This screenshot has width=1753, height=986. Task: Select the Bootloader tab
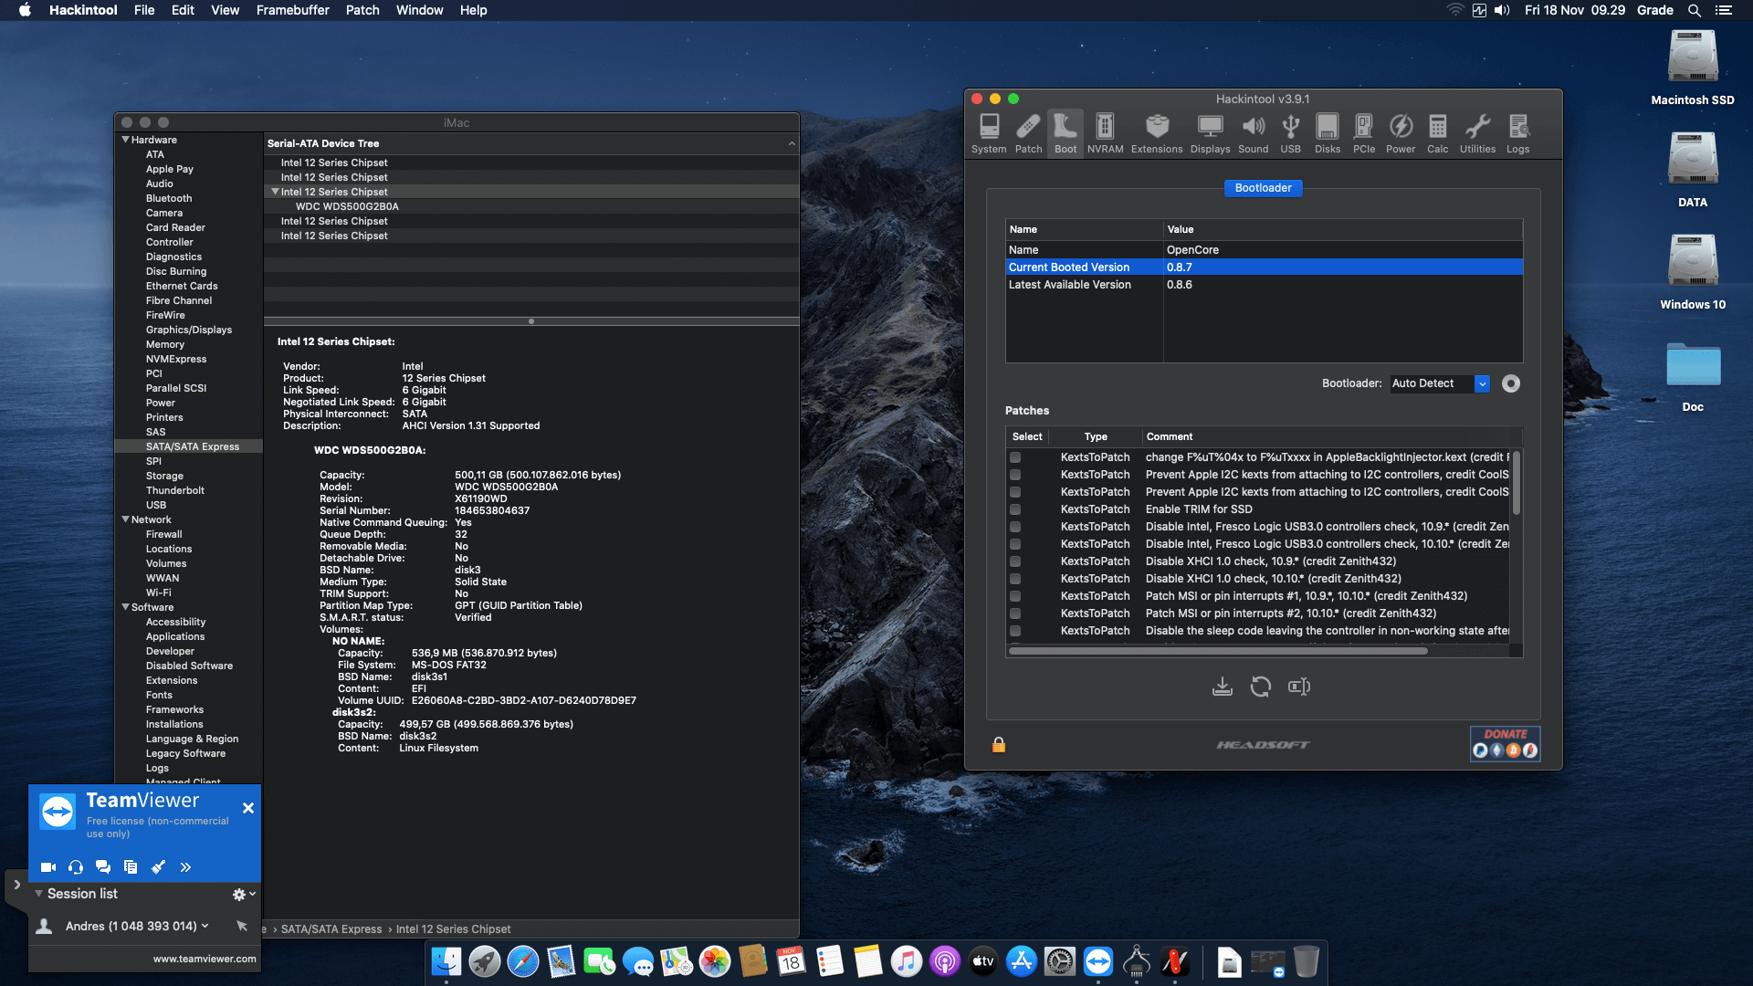pyautogui.click(x=1263, y=188)
